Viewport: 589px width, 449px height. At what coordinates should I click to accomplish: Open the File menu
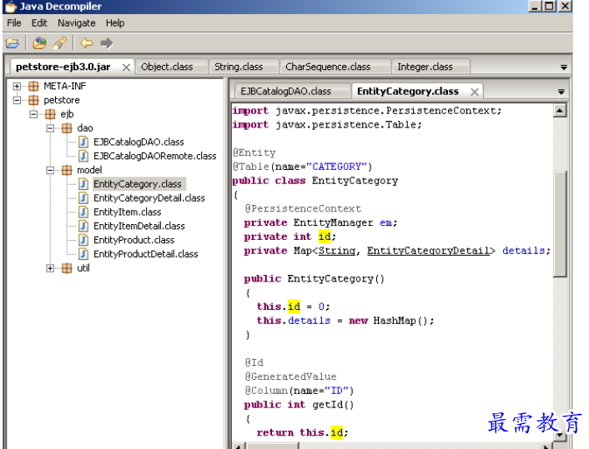14,23
